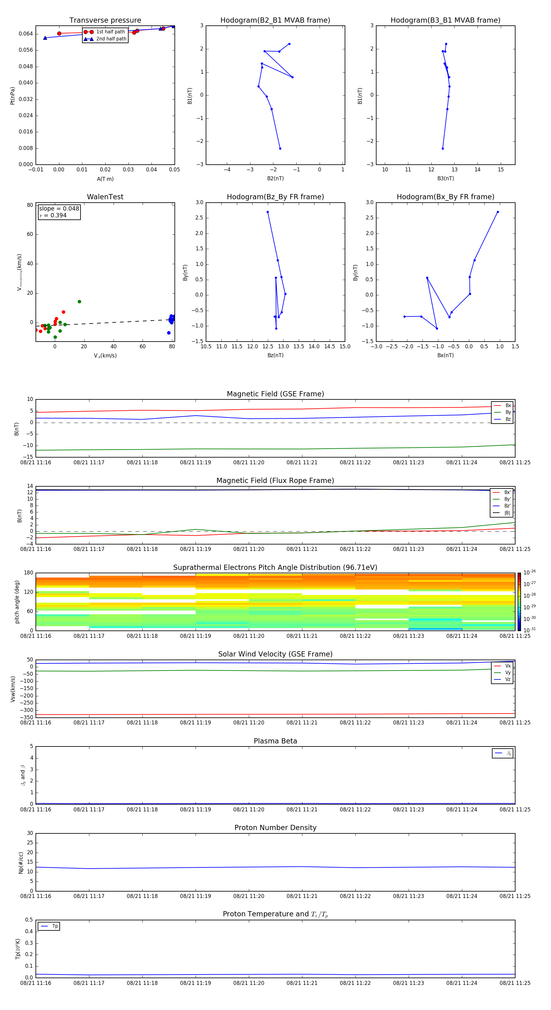Image resolution: width=551 pixels, height=1010 pixels.
Task: Click the pitch angle colorbar
Action: point(519,601)
